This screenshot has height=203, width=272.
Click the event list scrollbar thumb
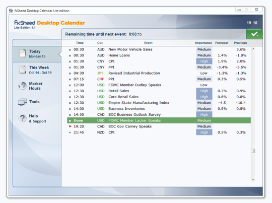253,151
